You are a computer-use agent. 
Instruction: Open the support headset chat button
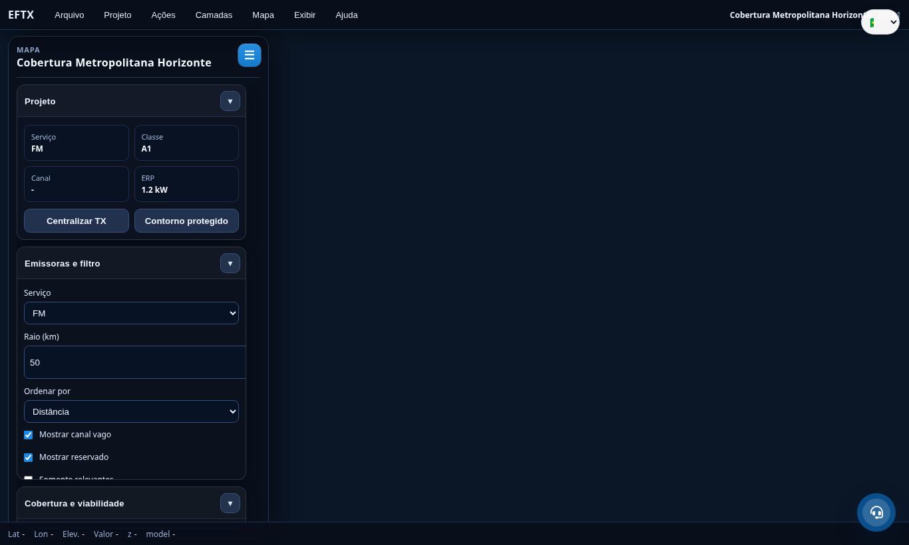[876, 512]
